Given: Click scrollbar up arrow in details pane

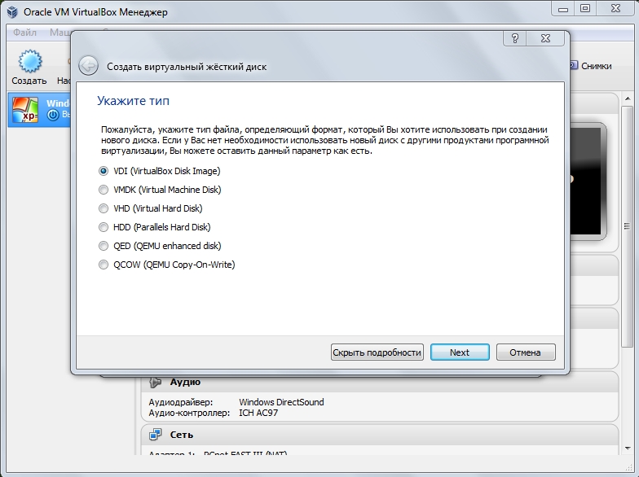Looking at the screenshot, I should pyautogui.click(x=628, y=99).
